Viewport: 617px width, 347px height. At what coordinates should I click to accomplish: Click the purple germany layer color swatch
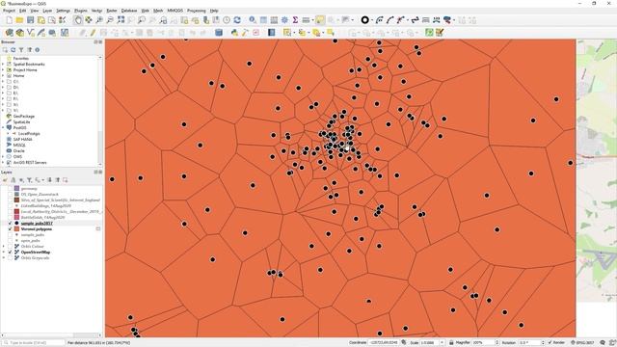tap(17, 189)
